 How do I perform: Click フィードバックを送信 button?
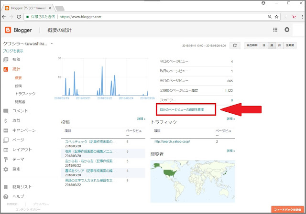click(287, 210)
